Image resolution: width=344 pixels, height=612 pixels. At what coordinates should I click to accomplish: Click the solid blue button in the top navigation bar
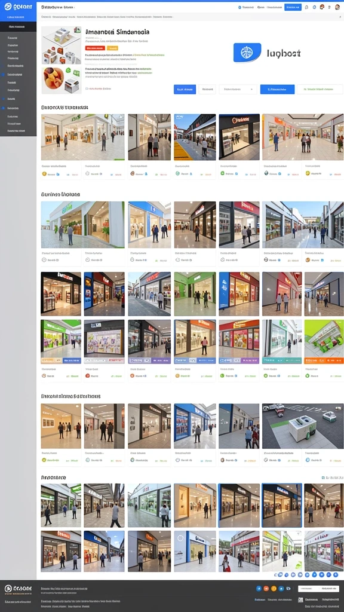(x=293, y=7)
